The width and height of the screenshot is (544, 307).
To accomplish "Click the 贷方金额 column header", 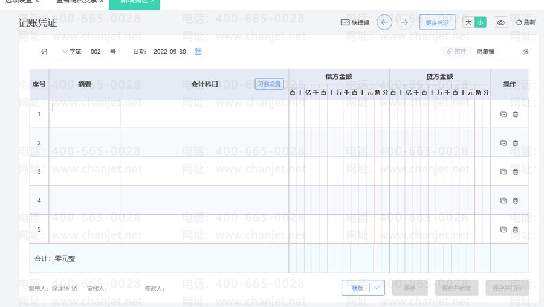I will [440, 77].
